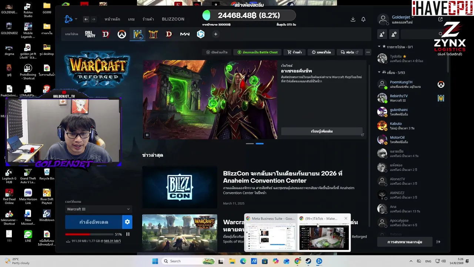This screenshot has height=267, width=474.
Task: Collapse the social panel arrow
Action: click(x=438, y=242)
